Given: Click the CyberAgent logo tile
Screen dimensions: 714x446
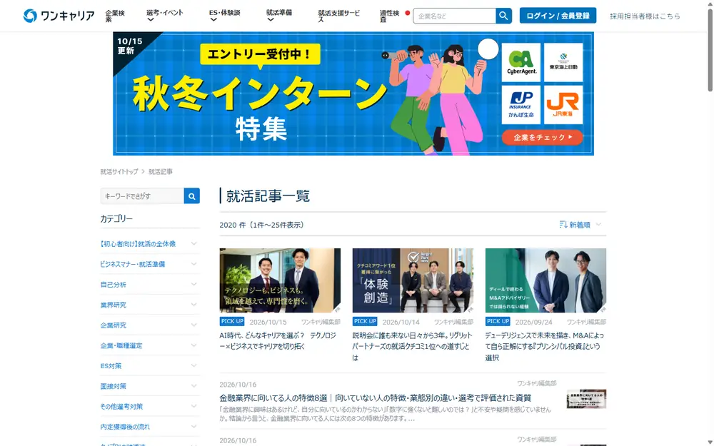Looking at the screenshot, I should coord(521,62).
